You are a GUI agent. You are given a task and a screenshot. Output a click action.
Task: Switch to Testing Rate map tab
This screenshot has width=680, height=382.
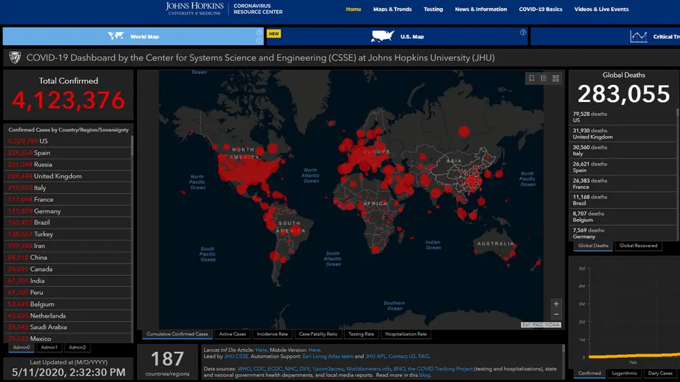(361, 334)
